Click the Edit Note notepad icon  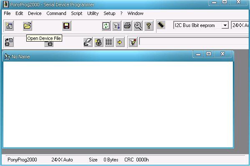133,42
